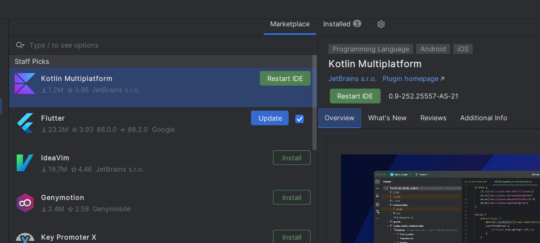Uncheck the Flutter plugin enabled checkbox
The height and width of the screenshot is (243, 540).
[299, 119]
